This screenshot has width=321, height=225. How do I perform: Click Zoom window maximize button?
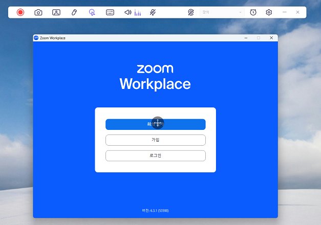pyautogui.click(x=259, y=38)
